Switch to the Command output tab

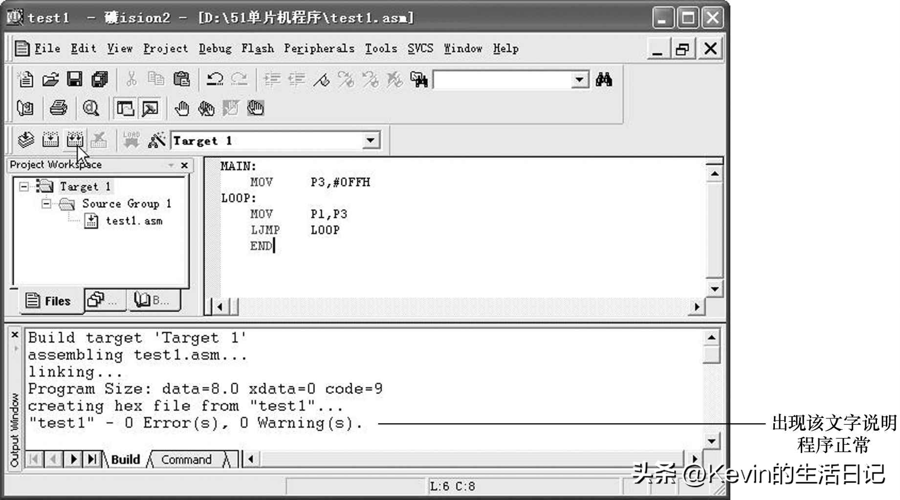point(186,460)
